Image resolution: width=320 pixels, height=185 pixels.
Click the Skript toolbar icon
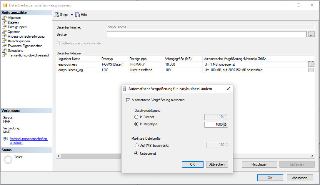point(56,15)
